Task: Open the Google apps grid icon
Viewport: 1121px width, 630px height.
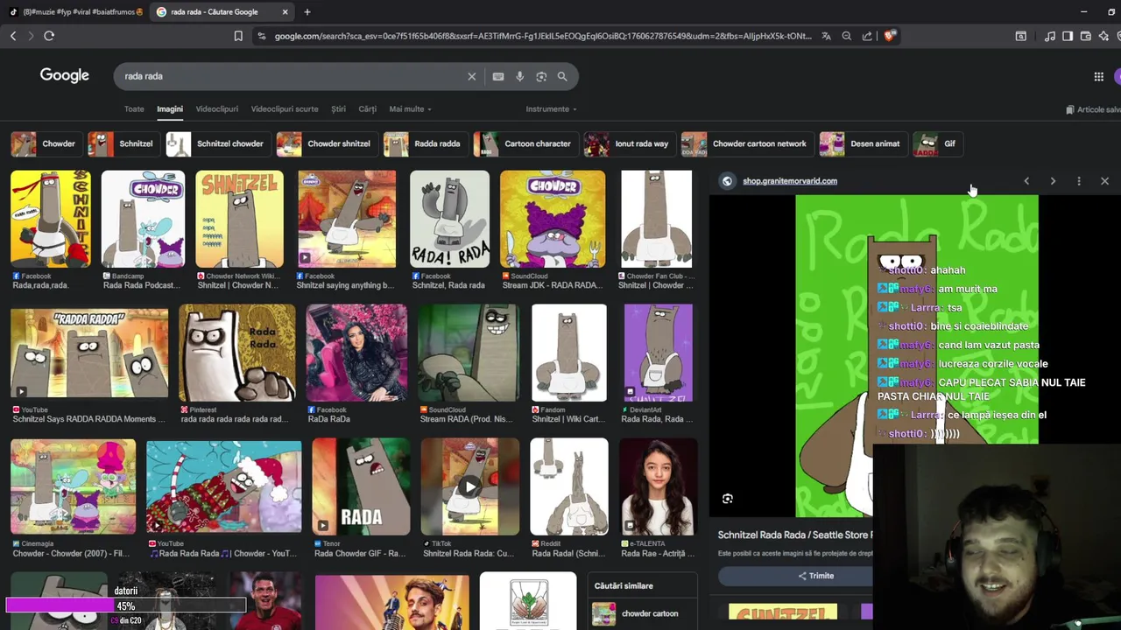Action: 1098,77
